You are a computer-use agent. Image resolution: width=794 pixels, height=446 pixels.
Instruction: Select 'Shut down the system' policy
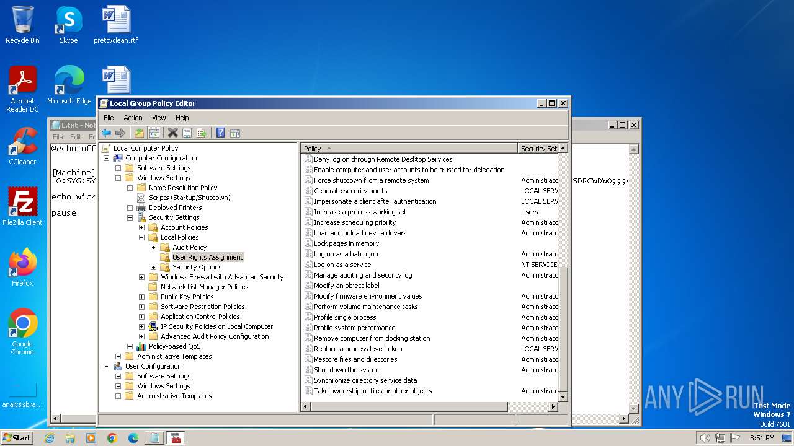(x=347, y=370)
